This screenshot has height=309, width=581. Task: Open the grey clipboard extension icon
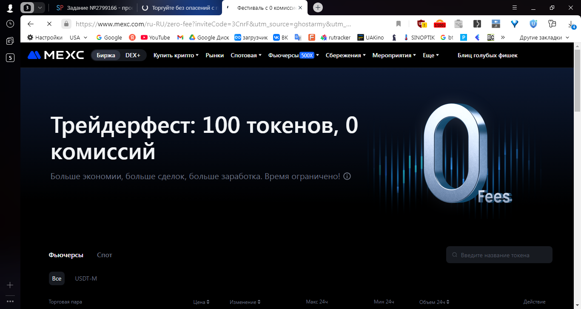pyautogui.click(x=459, y=24)
